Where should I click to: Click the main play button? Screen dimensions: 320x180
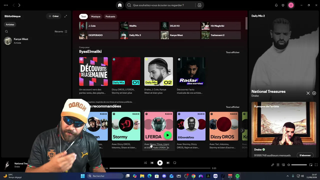[160, 163]
